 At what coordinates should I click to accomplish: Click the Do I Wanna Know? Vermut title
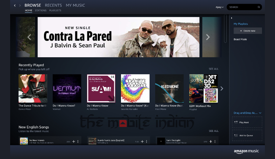(x=64, y=106)
